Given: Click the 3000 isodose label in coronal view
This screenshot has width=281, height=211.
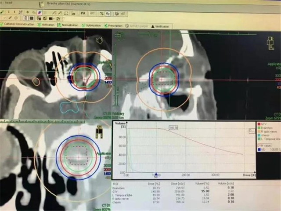Looking at the screenshot, I should [107, 165].
